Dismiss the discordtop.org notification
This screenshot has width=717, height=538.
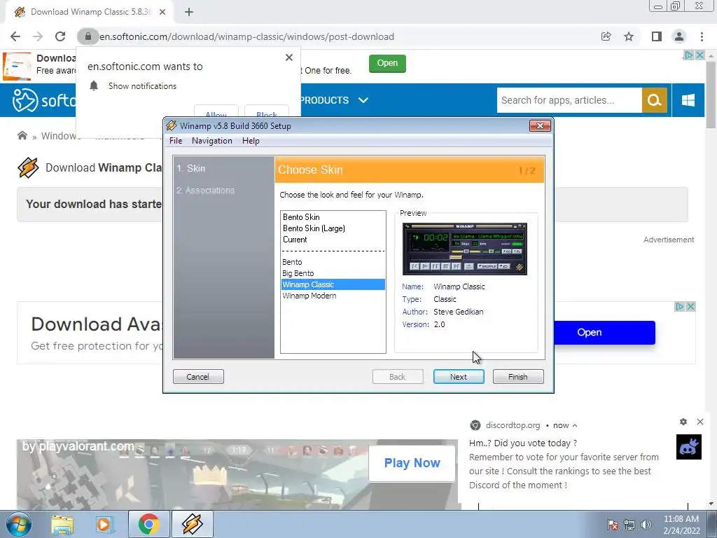coord(700,422)
